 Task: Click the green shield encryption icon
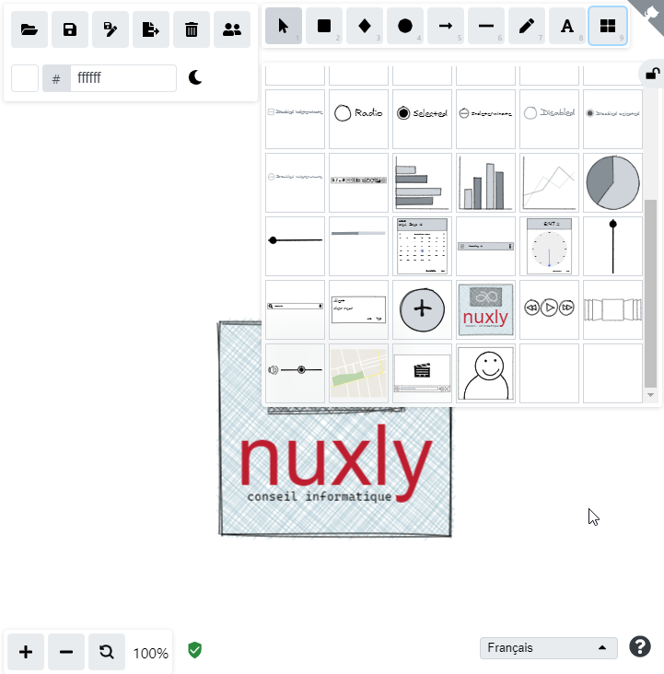195,650
